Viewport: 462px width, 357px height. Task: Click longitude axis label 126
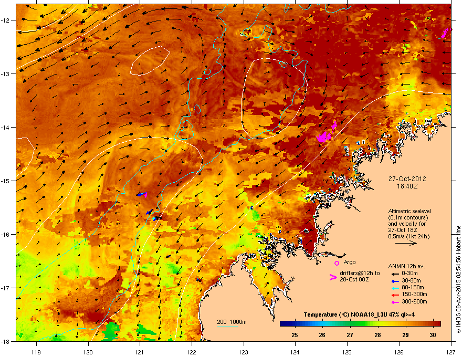coord(399,352)
